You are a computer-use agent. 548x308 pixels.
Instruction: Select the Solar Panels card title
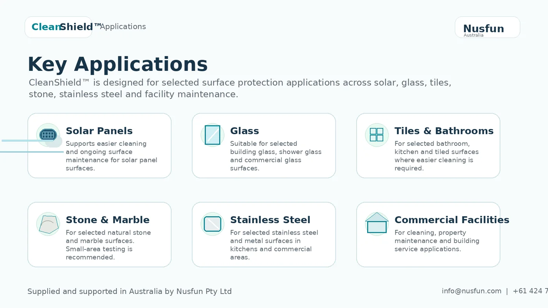pos(99,131)
